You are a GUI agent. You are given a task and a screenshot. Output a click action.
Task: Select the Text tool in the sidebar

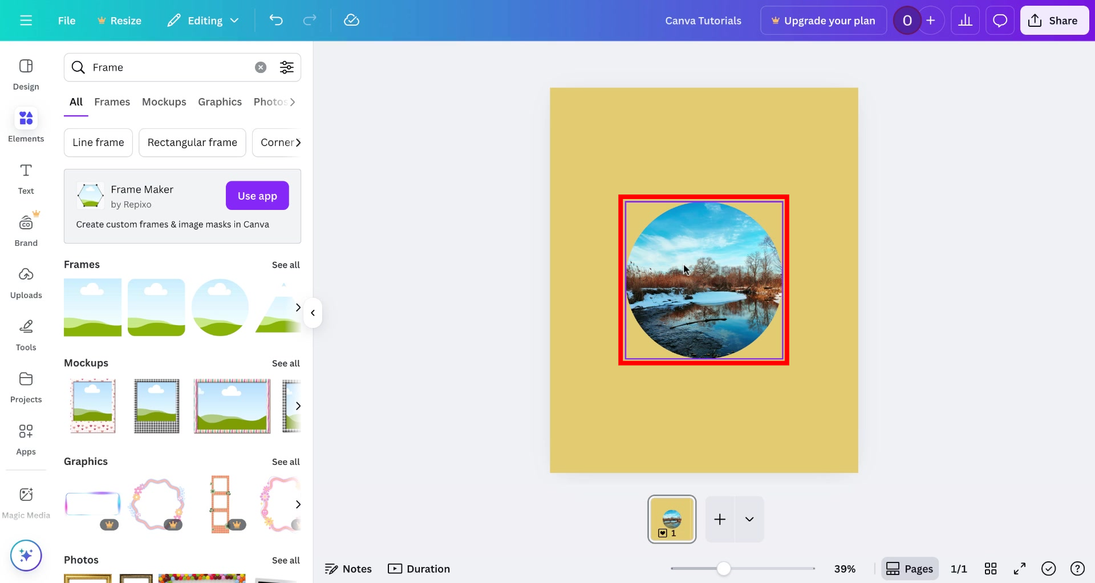tap(26, 178)
